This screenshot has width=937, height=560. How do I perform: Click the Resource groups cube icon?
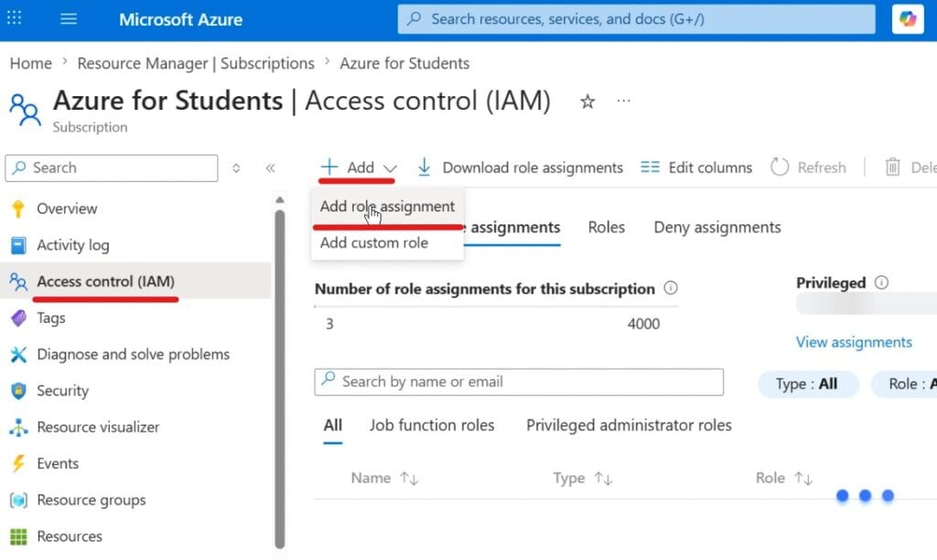(x=18, y=501)
